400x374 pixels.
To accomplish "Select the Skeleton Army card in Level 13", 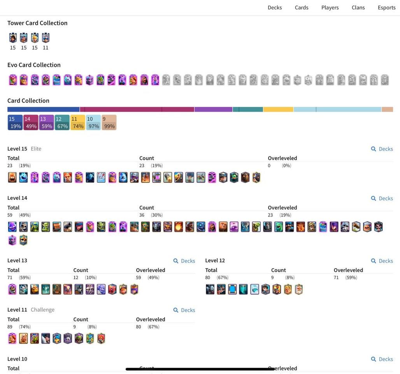I will 90,289.
